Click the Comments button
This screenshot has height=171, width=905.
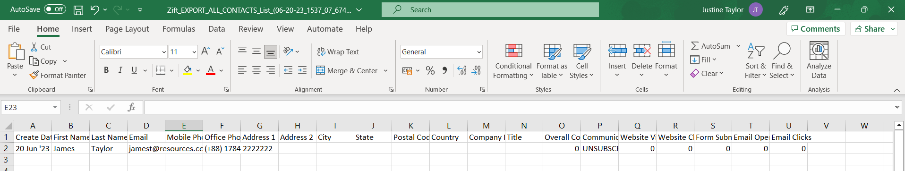coord(816,29)
